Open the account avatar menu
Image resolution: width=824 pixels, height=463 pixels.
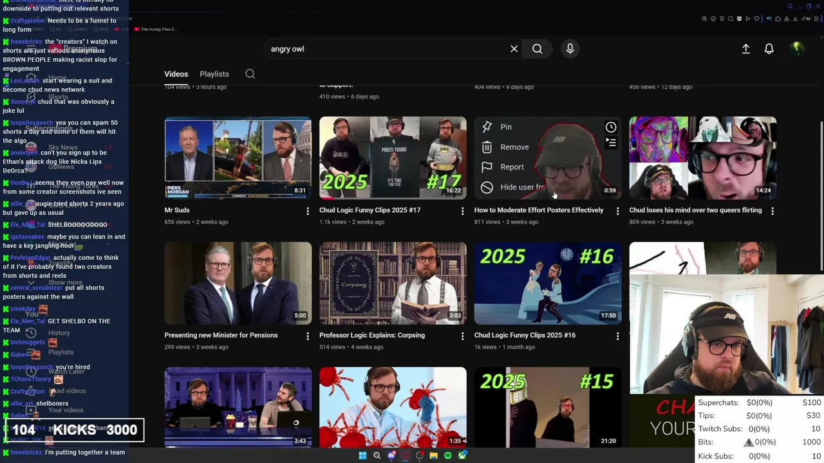(796, 48)
